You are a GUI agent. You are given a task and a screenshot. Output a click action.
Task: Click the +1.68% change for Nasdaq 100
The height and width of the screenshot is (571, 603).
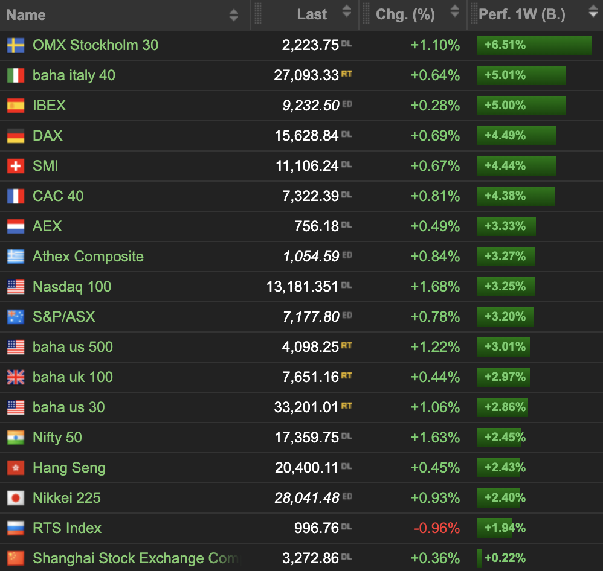[435, 287]
